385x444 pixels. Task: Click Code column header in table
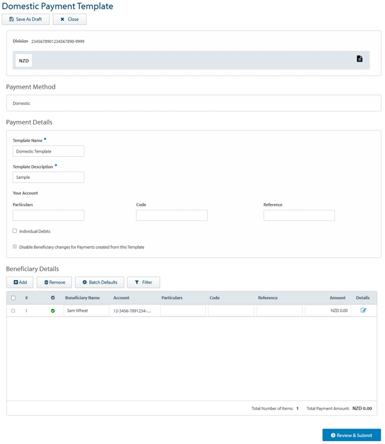pyautogui.click(x=215, y=297)
